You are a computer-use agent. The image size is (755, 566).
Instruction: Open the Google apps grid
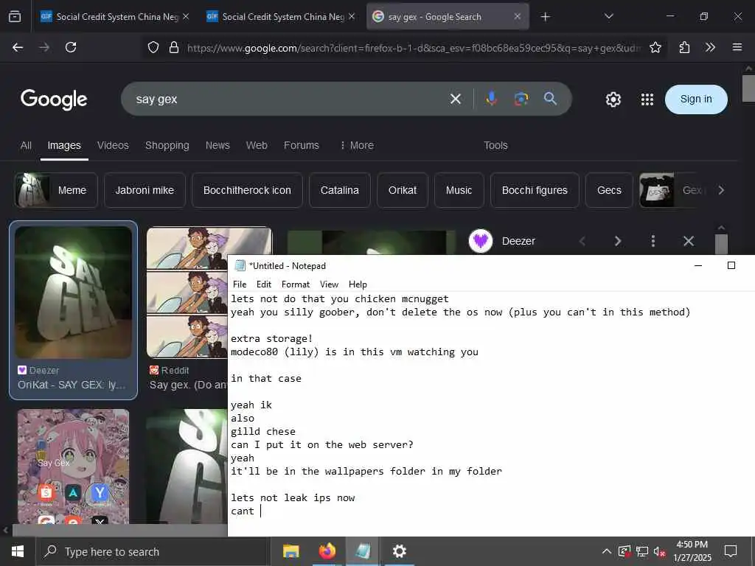(647, 99)
